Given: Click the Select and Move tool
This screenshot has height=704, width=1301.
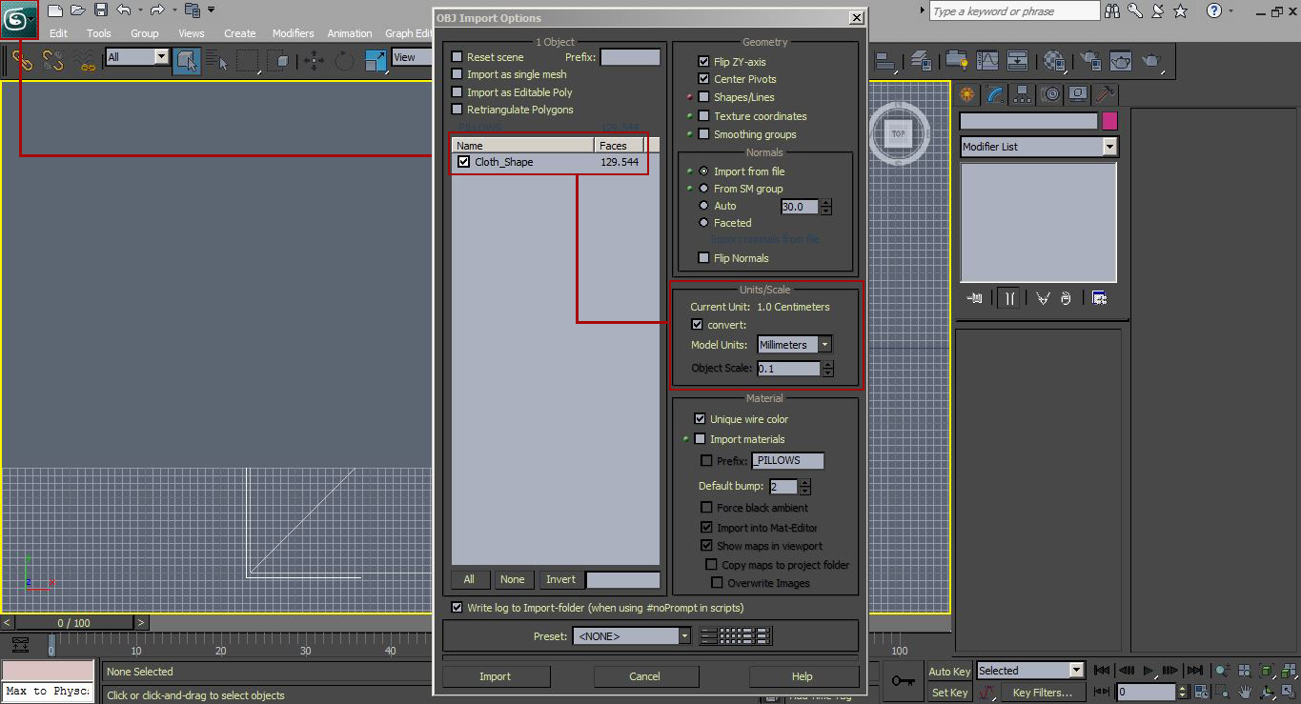Looking at the screenshot, I should tap(314, 62).
